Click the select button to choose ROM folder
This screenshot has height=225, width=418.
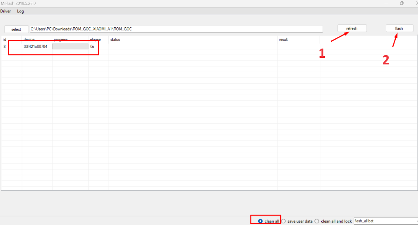[16, 29]
